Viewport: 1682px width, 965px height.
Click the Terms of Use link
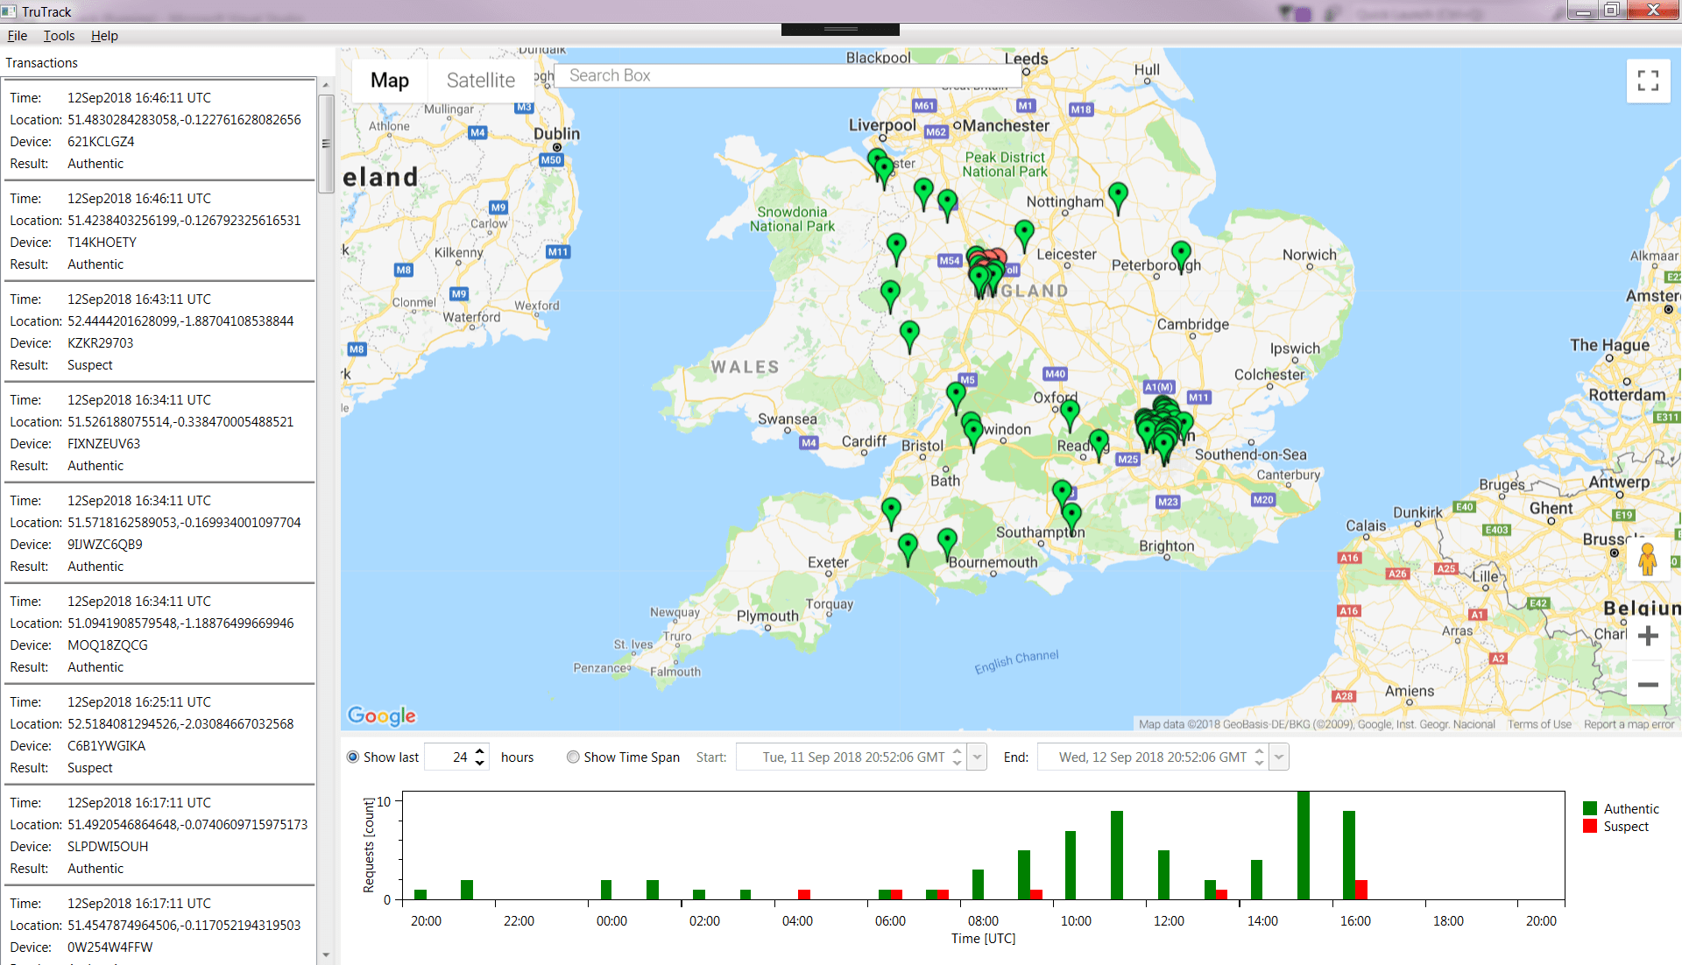pos(1539,724)
